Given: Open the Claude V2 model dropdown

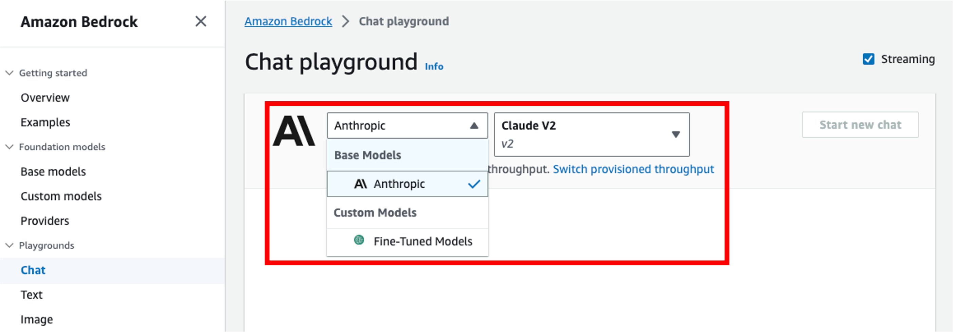Looking at the screenshot, I should click(591, 134).
